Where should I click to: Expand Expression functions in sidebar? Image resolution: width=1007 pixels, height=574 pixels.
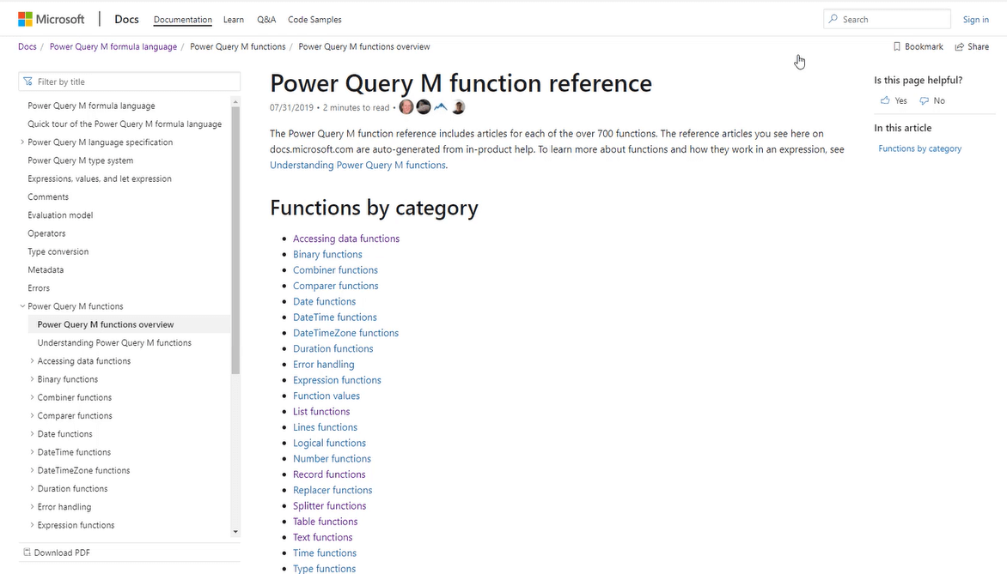[x=32, y=525]
